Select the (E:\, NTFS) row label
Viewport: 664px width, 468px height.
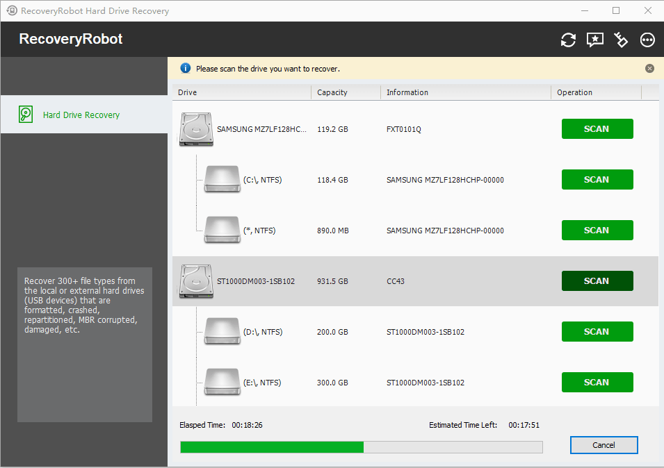(262, 383)
